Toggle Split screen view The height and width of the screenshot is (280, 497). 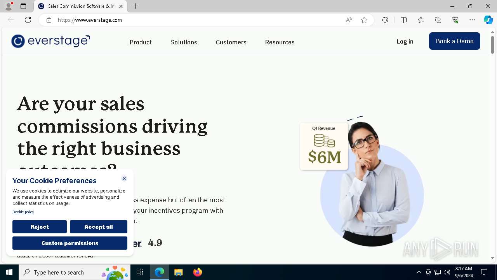coord(403,20)
